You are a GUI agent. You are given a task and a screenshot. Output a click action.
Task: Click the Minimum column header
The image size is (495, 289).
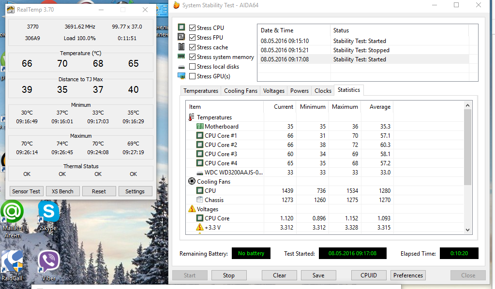[312, 107]
